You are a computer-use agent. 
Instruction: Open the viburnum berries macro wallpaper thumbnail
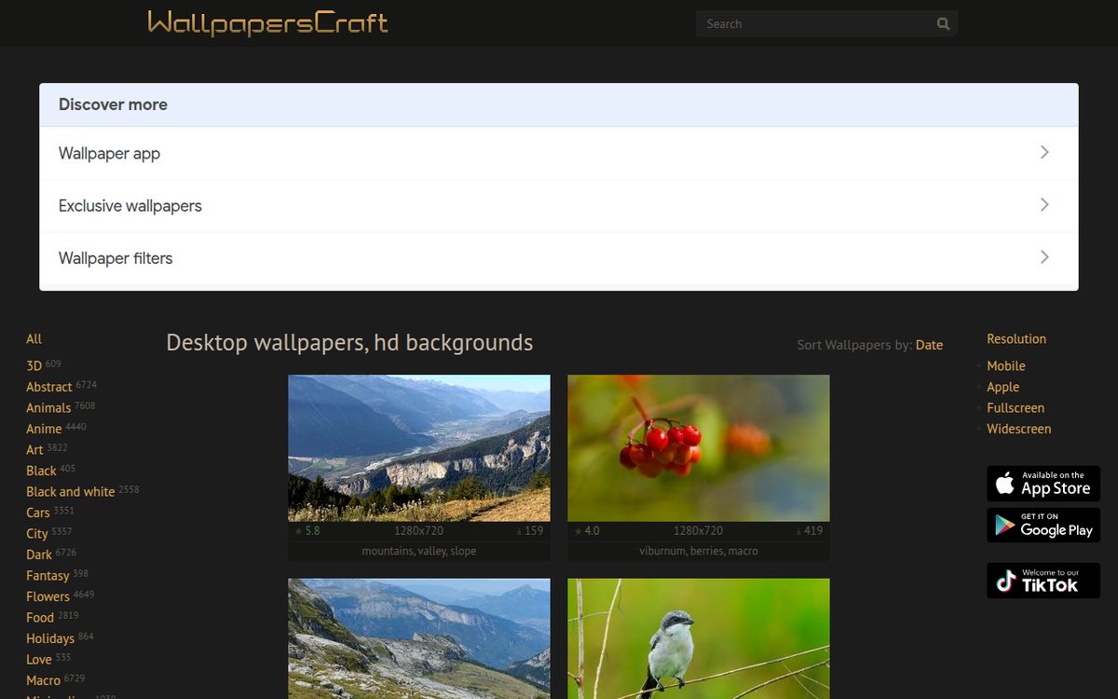[x=699, y=448]
